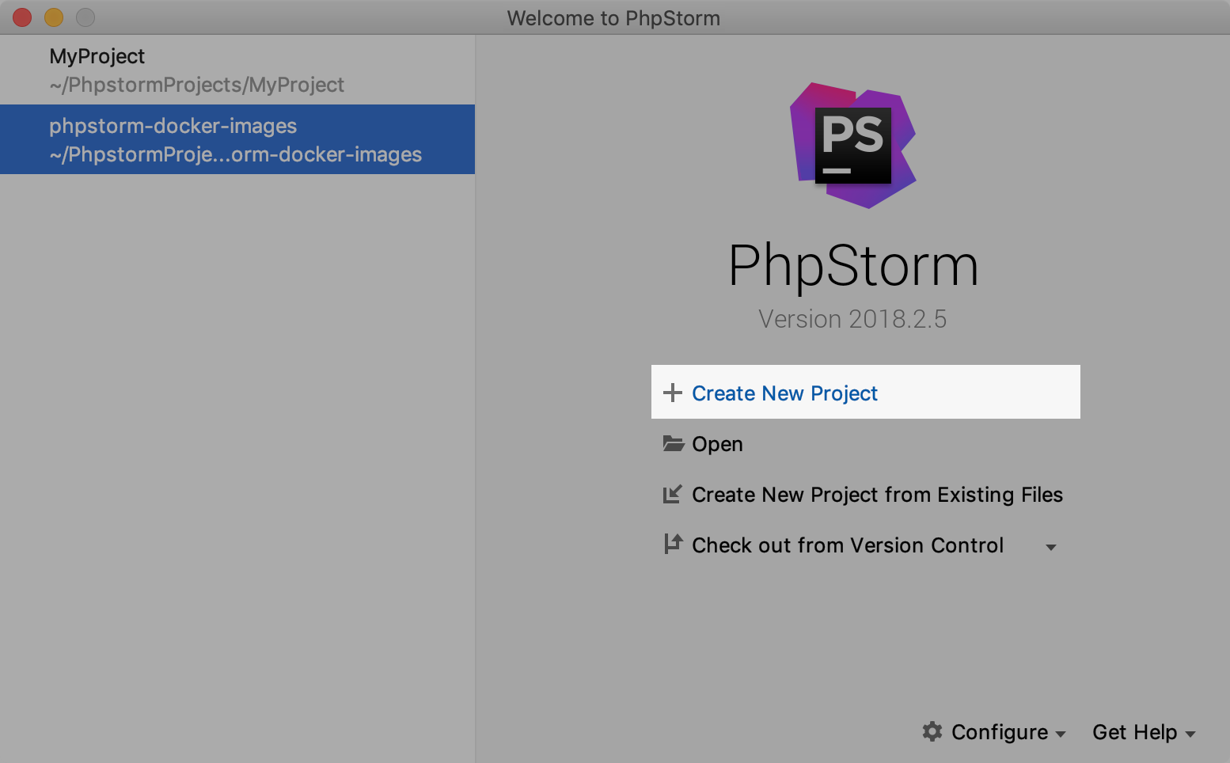Open the Get Help menu label
This screenshot has width=1230, height=763.
1134,732
